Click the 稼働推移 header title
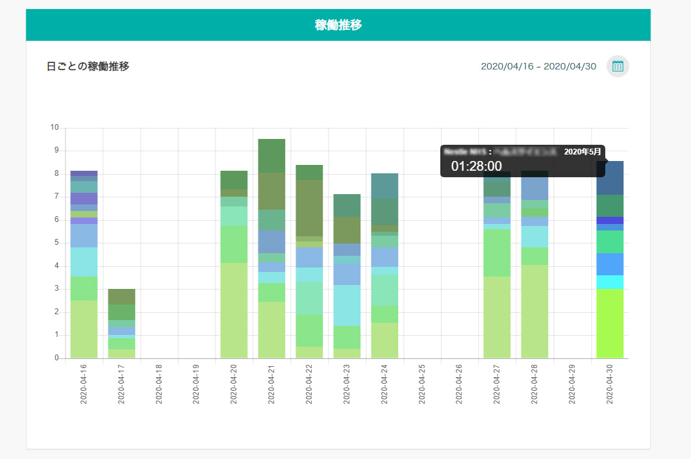 click(x=338, y=25)
